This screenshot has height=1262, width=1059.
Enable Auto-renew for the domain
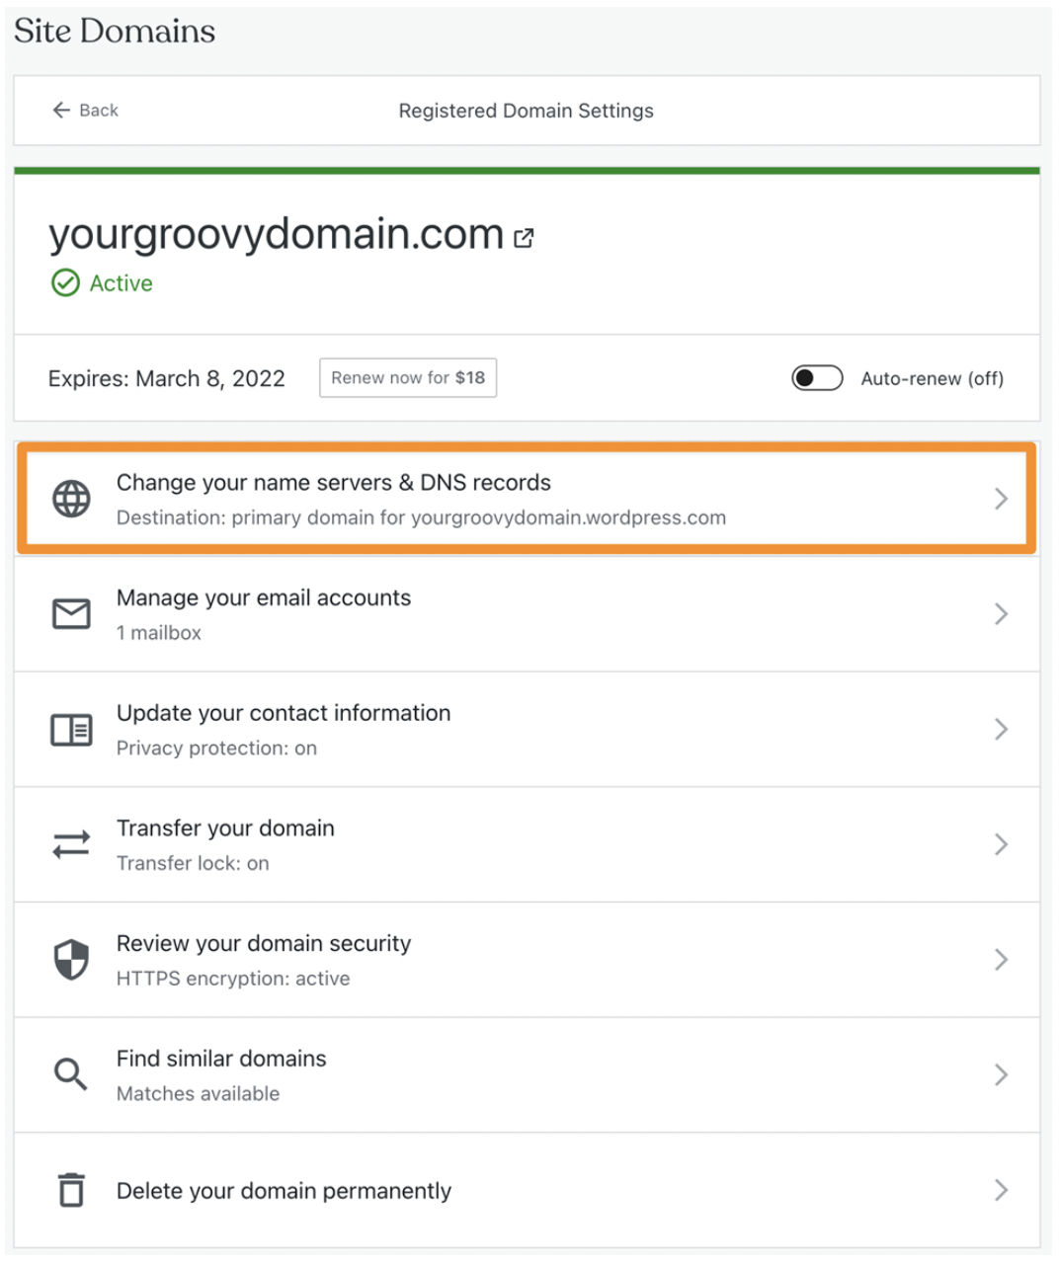817,378
